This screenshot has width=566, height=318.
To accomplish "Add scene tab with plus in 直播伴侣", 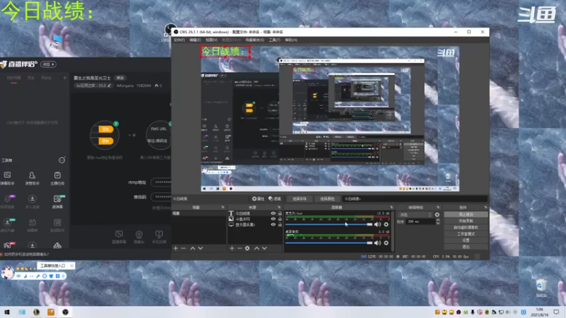I will [64, 78].
